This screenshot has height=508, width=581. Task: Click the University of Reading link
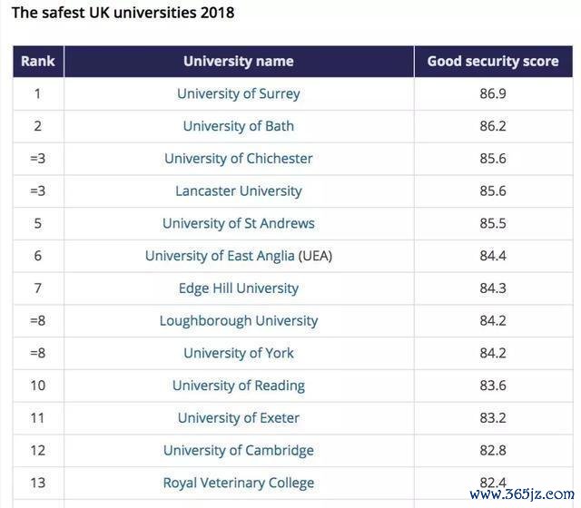click(x=238, y=386)
